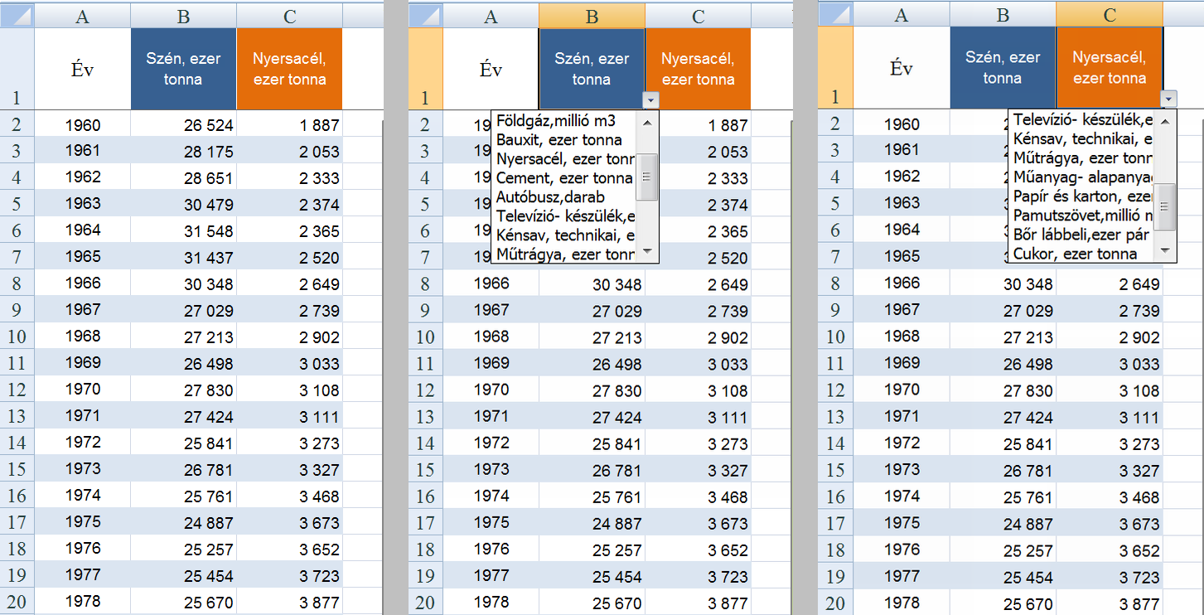The image size is (1204, 615).
Task: Click cell '25 670' in left spreadsheet
Action: pos(183,603)
